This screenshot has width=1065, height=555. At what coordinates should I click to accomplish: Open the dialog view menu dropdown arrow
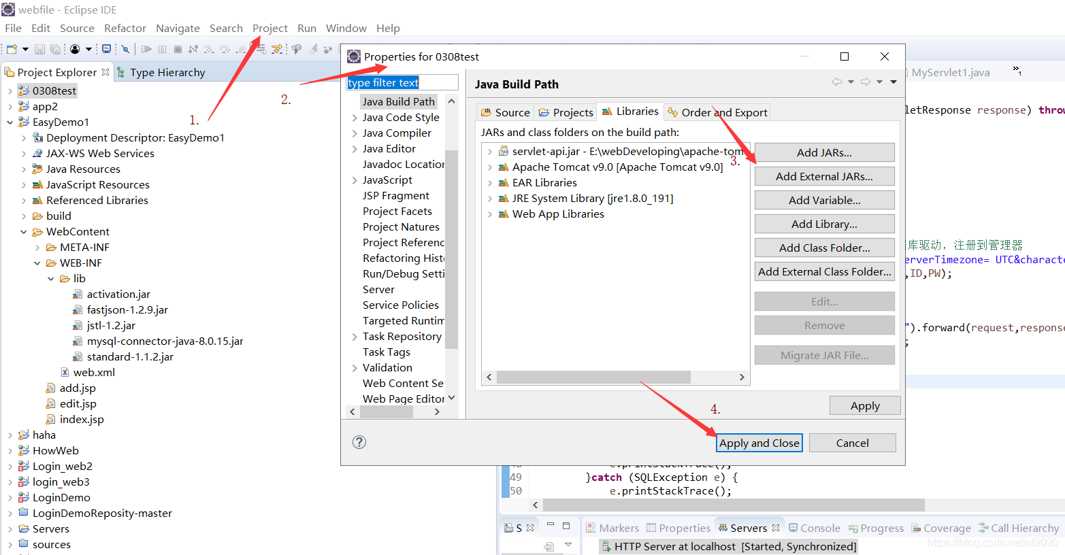coord(894,82)
